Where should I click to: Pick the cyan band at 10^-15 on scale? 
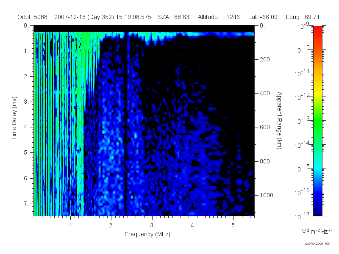317,168
